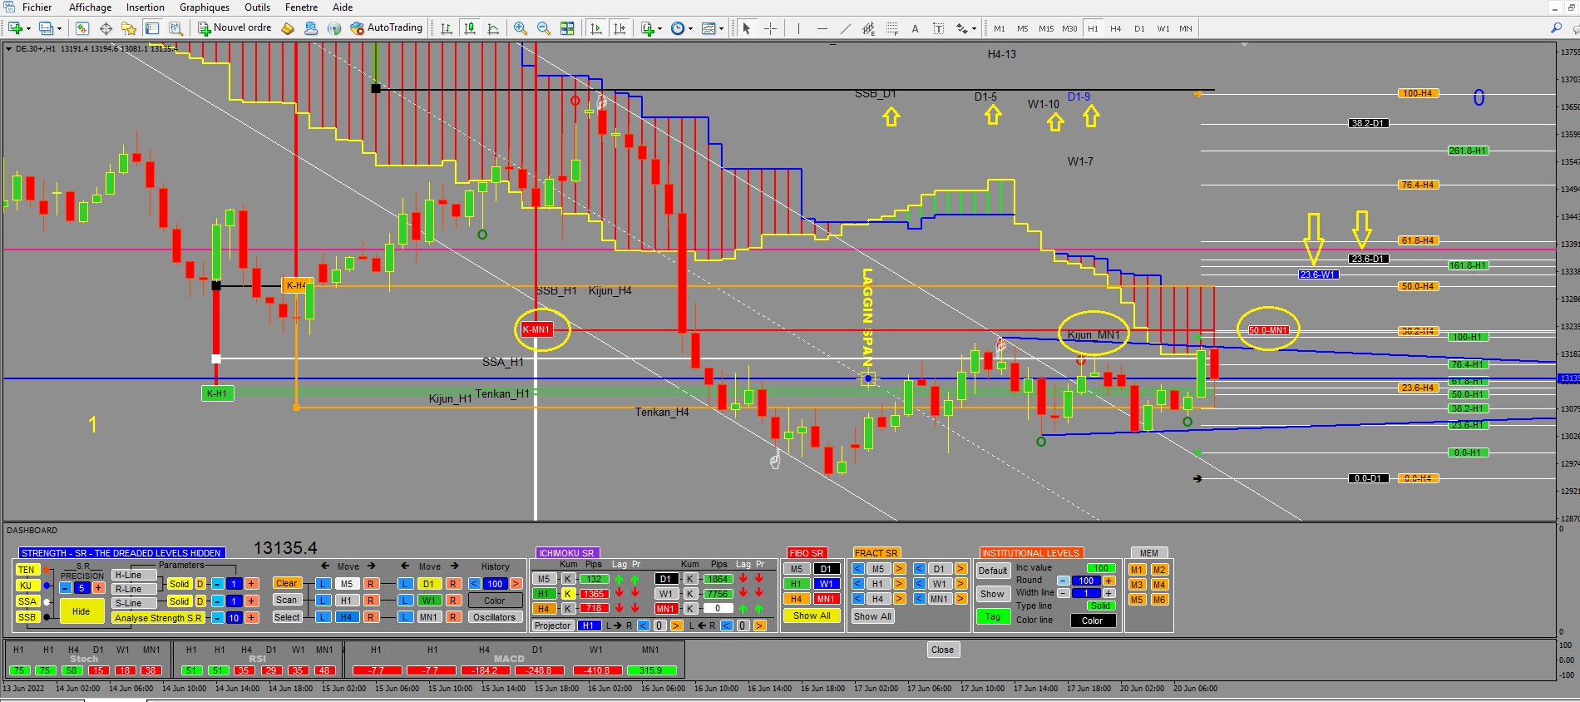Image resolution: width=1580 pixels, height=702 pixels.
Task: Open the Strategy Tester magnifier icon
Action: (175, 28)
